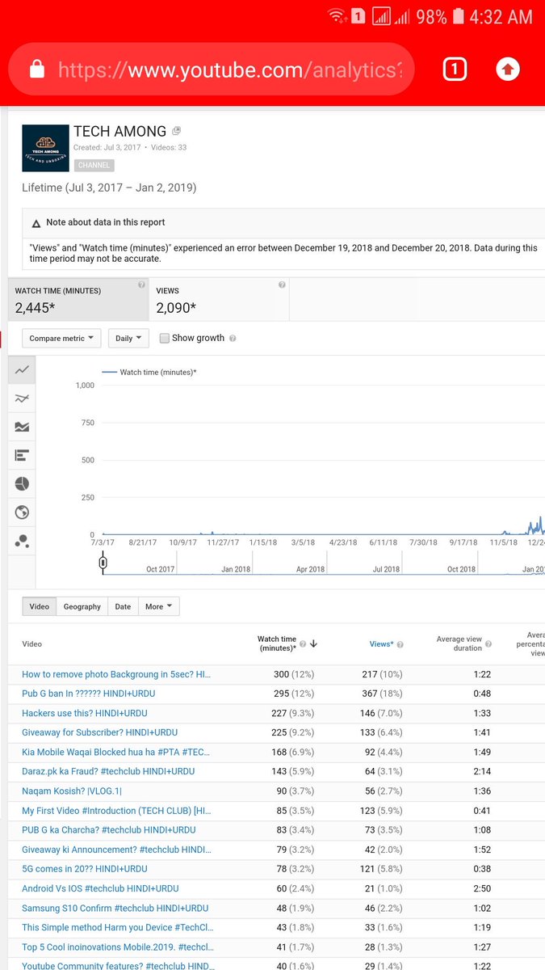Tap the Wi-Fi status icon
The image size is (545, 970).
coord(336,16)
